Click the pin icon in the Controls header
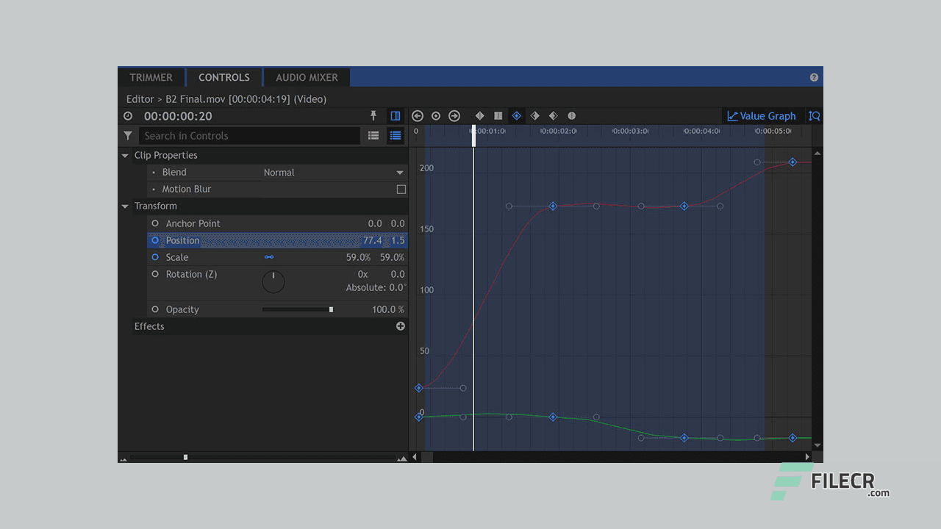 click(373, 115)
